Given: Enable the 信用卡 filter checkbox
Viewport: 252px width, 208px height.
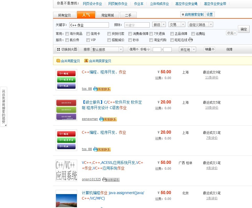Looking at the screenshot, I should [x=88, y=34].
